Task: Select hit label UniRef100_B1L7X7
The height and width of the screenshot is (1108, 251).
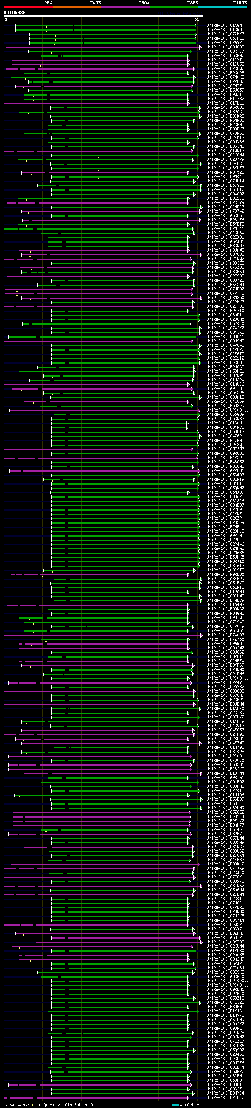Action: 225,99
